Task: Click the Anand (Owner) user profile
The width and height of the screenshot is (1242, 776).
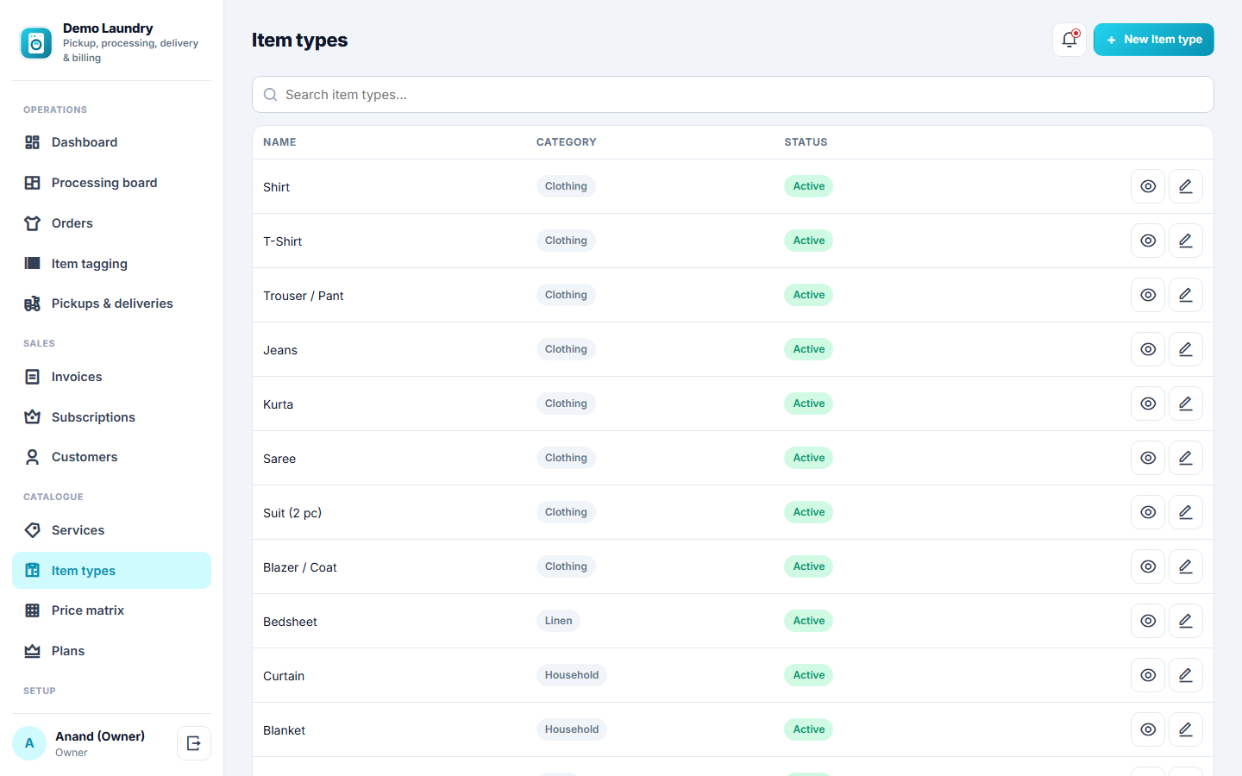Action: pyautogui.click(x=91, y=743)
